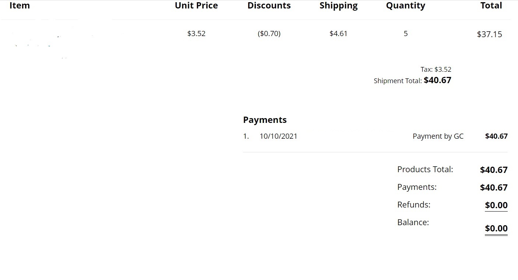Click the Shipment Total label

click(398, 81)
